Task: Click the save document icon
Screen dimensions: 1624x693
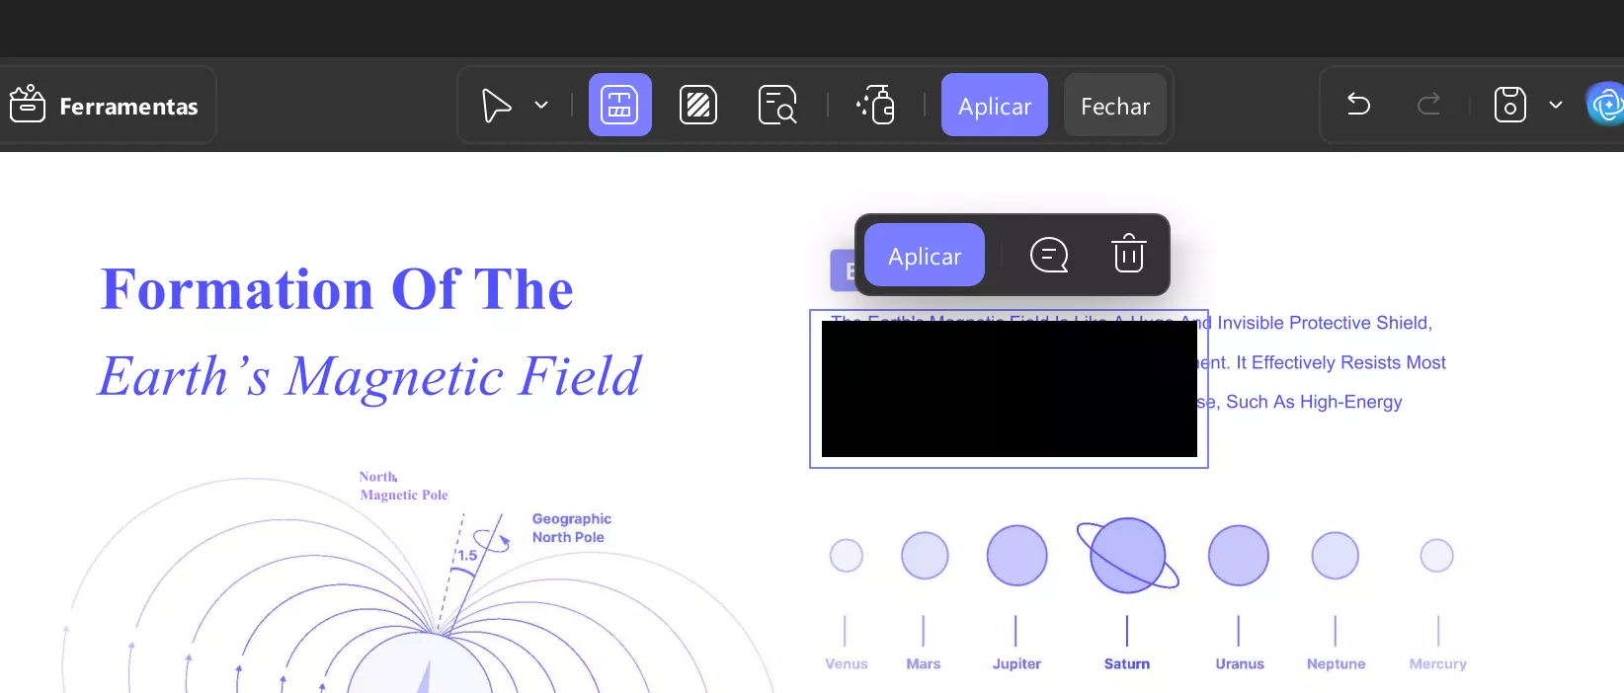Action: 1509,105
